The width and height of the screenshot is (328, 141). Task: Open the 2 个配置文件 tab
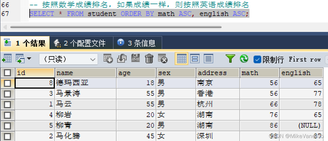pos(81,43)
